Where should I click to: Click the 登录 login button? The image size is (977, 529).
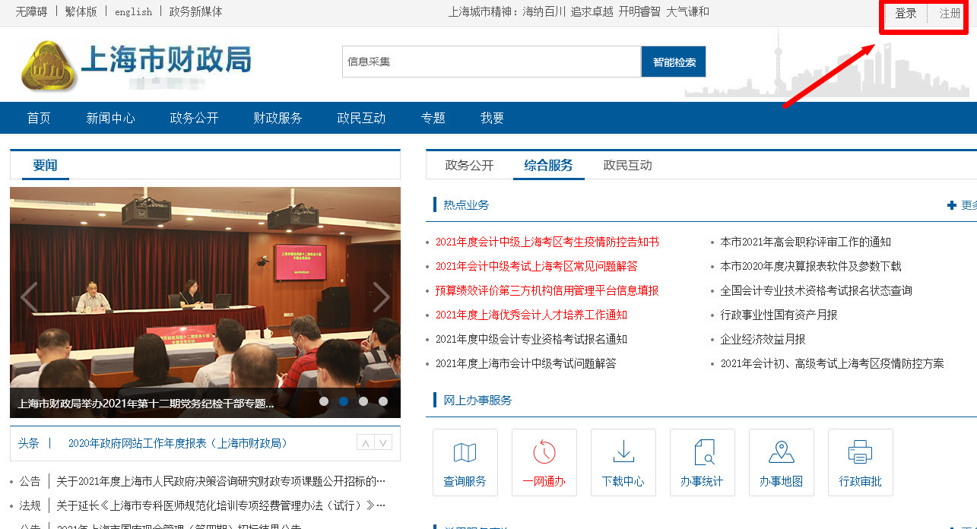pyautogui.click(x=905, y=14)
